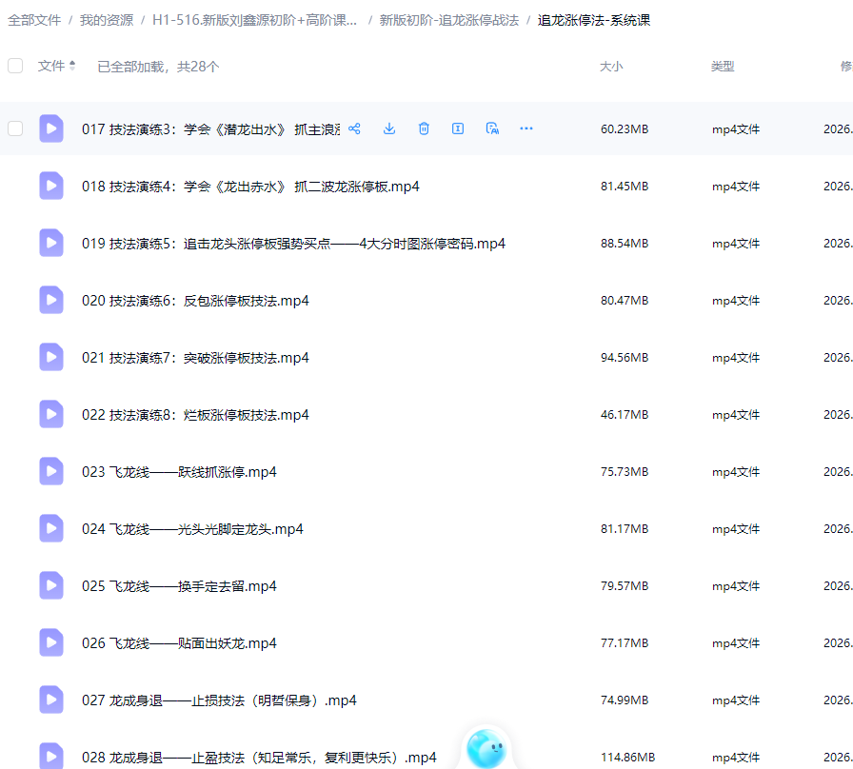Click the share icon for file 017
The width and height of the screenshot is (853, 769).
tap(354, 128)
